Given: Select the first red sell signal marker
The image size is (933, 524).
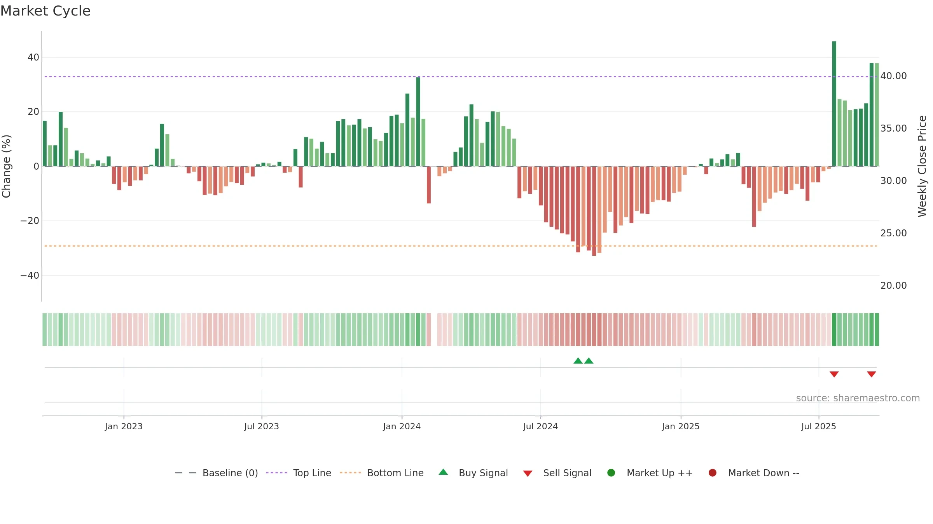Looking at the screenshot, I should point(834,374).
